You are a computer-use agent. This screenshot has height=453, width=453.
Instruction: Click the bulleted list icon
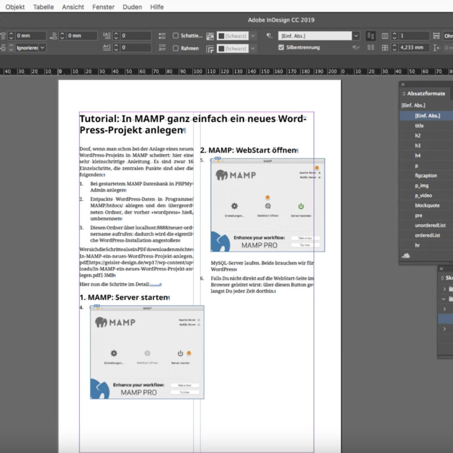pos(162,36)
